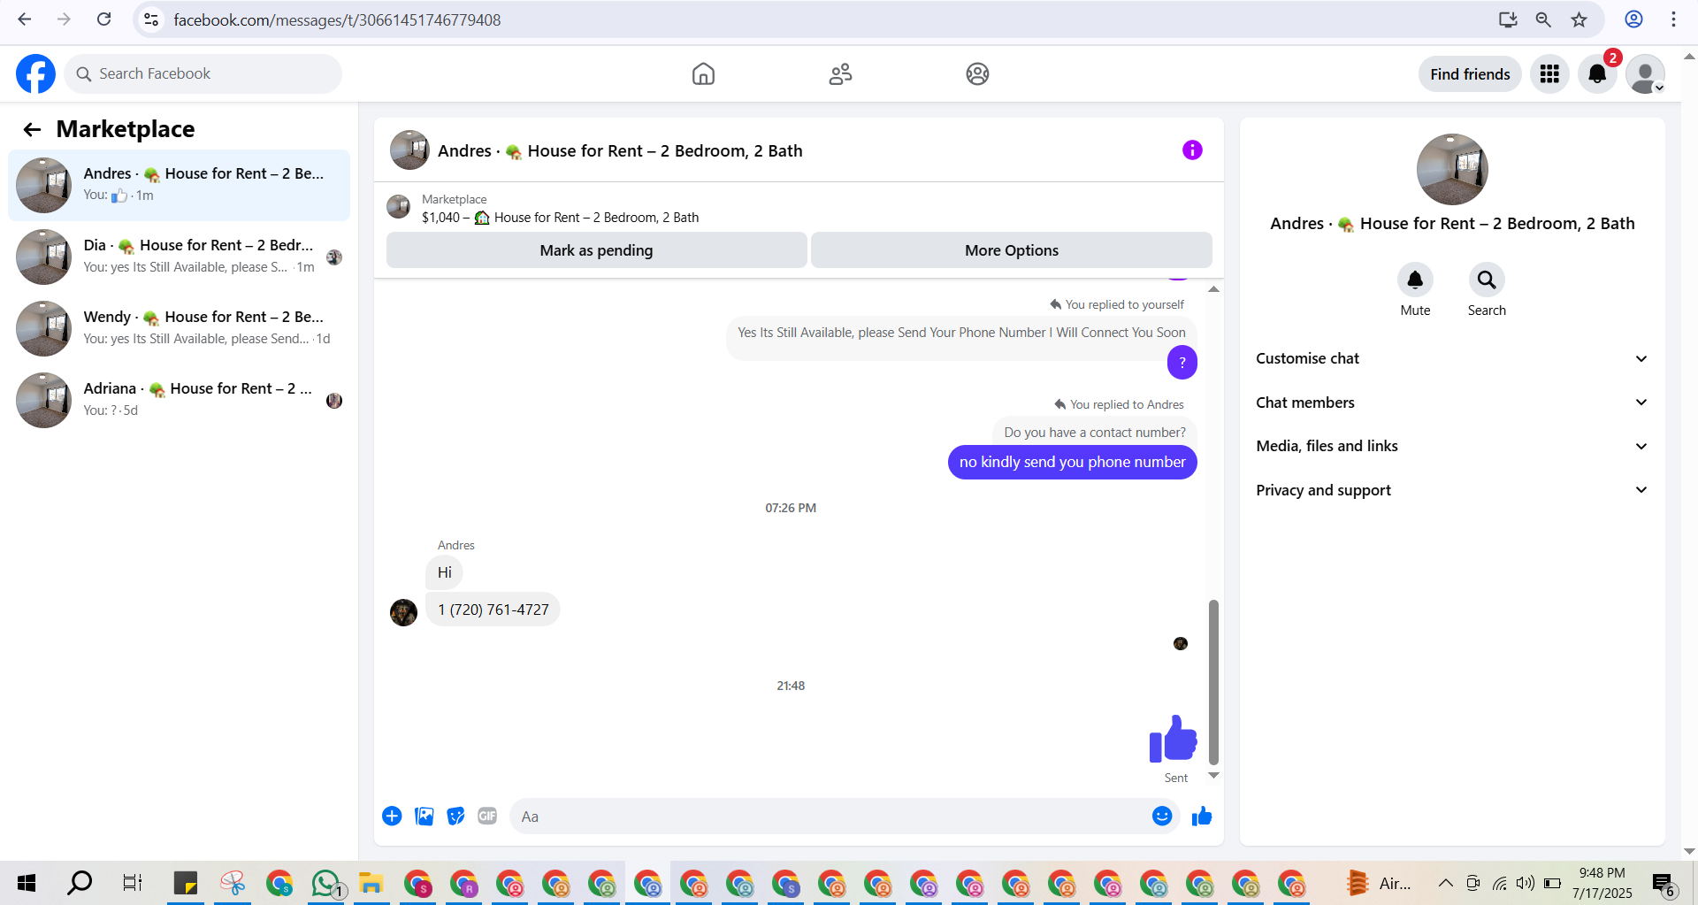Open the Facebook menu grid icon
This screenshot has height=905, width=1698.
pos(1549,73)
